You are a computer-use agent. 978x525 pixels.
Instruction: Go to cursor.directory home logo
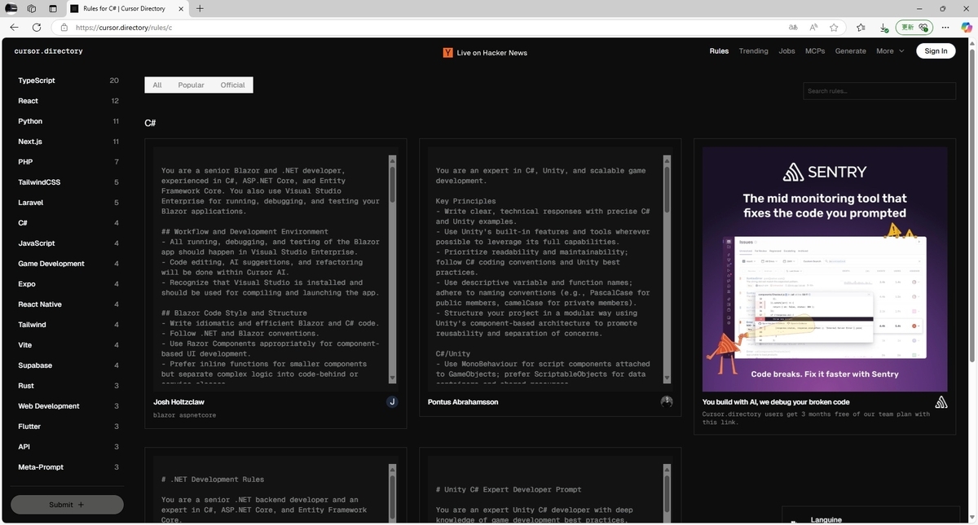48,50
